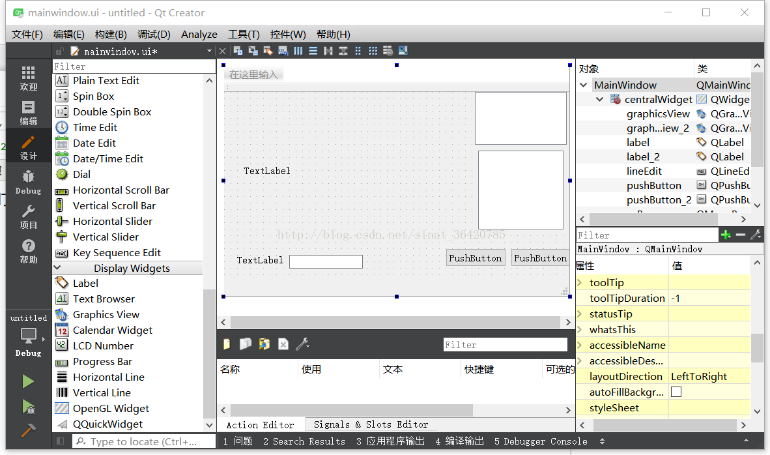
Task: Break layout using toolbar icon
Action: click(388, 51)
